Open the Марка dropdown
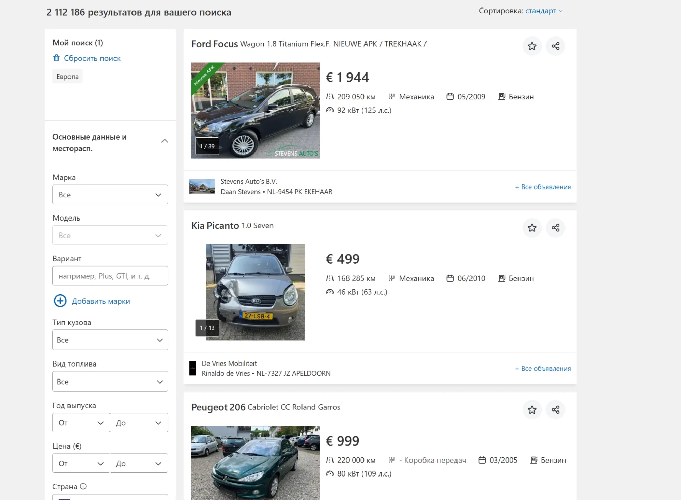681x500 pixels. point(110,195)
